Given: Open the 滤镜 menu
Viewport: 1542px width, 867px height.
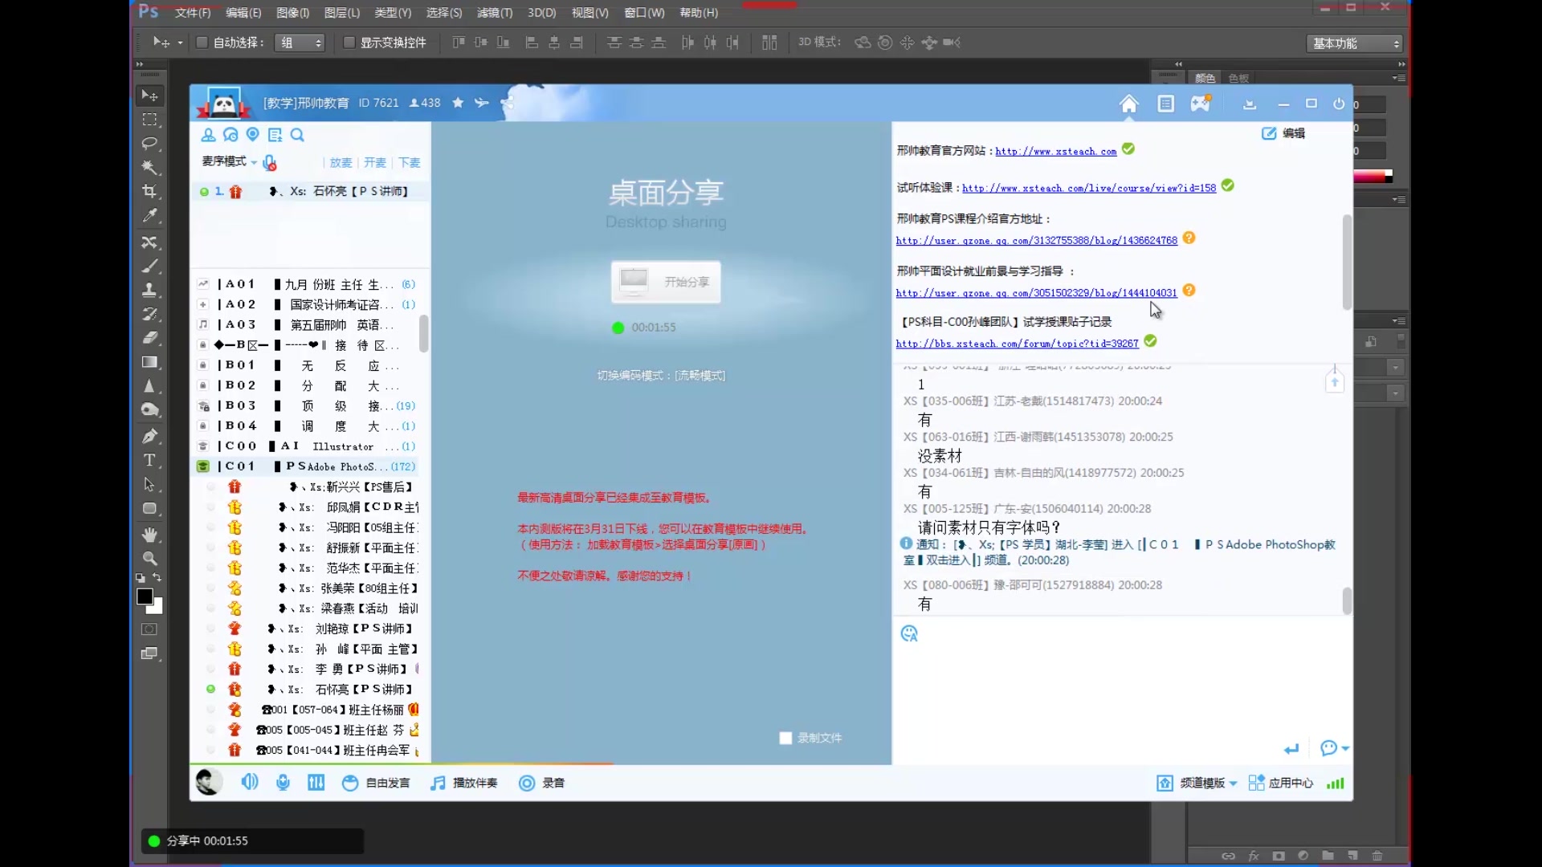Looking at the screenshot, I should [492, 12].
